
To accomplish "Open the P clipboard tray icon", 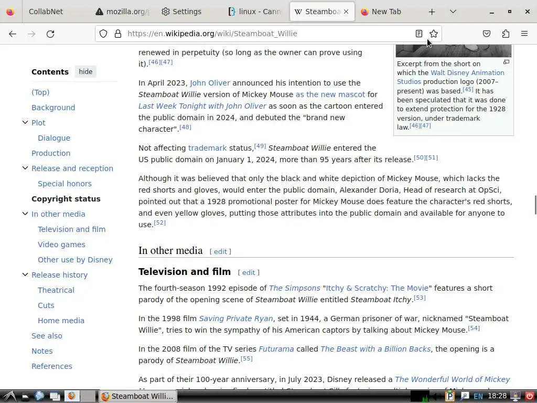I will coord(449,397).
